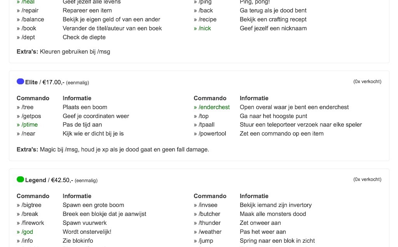Click the /recipe command entry
Screen dimensions: 398x247
coord(208,19)
